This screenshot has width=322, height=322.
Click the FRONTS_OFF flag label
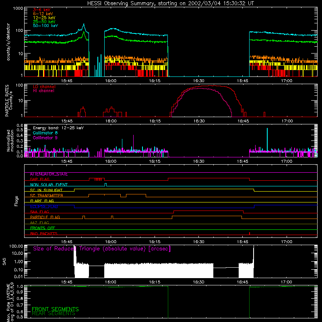(x=43, y=228)
